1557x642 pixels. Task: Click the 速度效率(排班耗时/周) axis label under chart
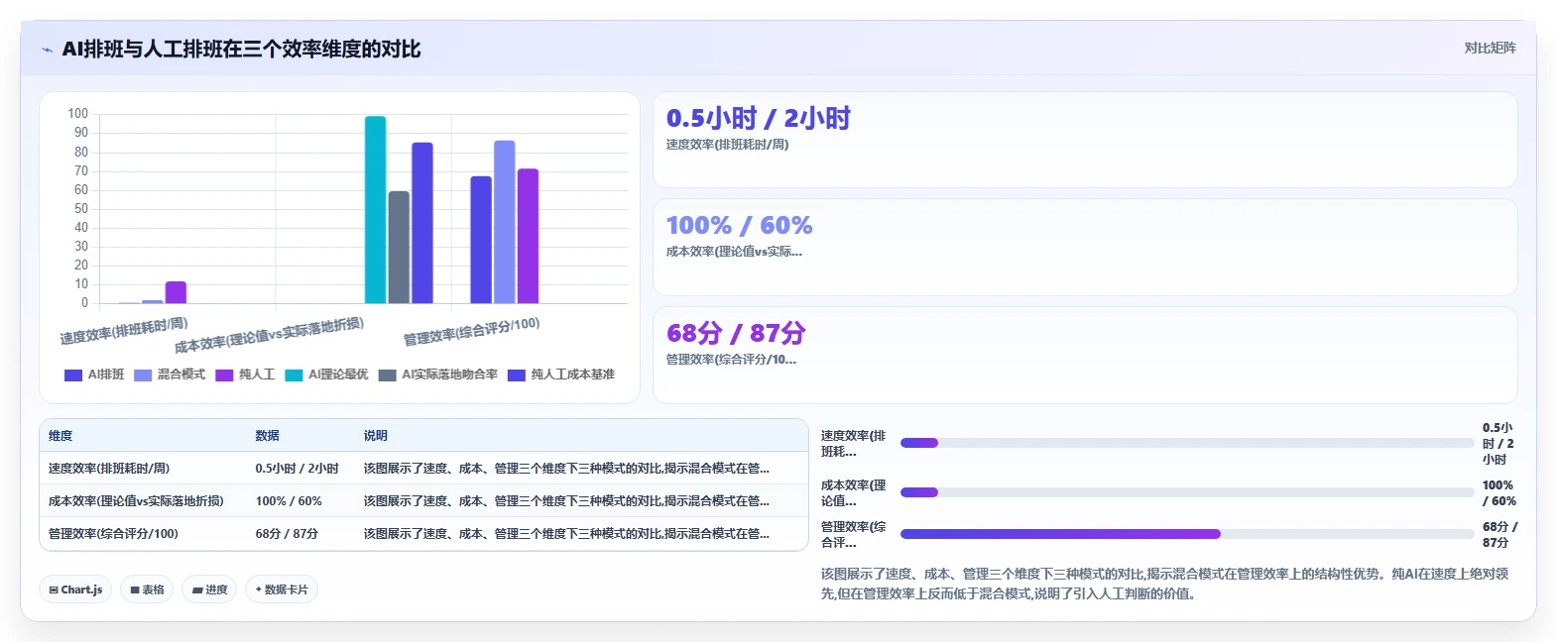(x=124, y=331)
